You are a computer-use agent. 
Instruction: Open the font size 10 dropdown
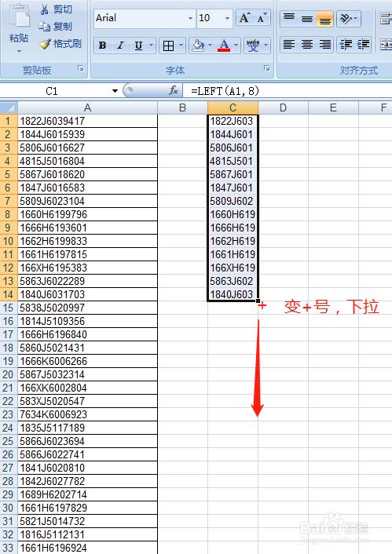click(227, 18)
